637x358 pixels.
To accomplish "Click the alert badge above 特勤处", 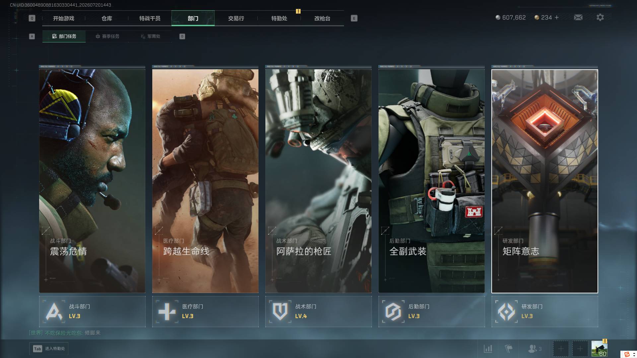I will click(298, 11).
